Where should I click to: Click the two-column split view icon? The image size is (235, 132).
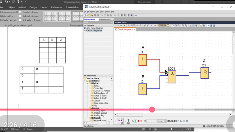(x=176, y=25)
